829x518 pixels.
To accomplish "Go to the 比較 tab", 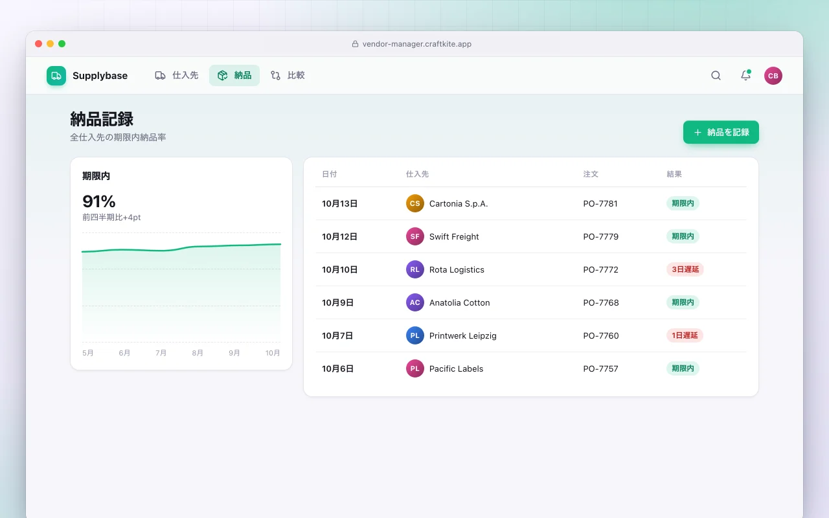I will point(288,75).
